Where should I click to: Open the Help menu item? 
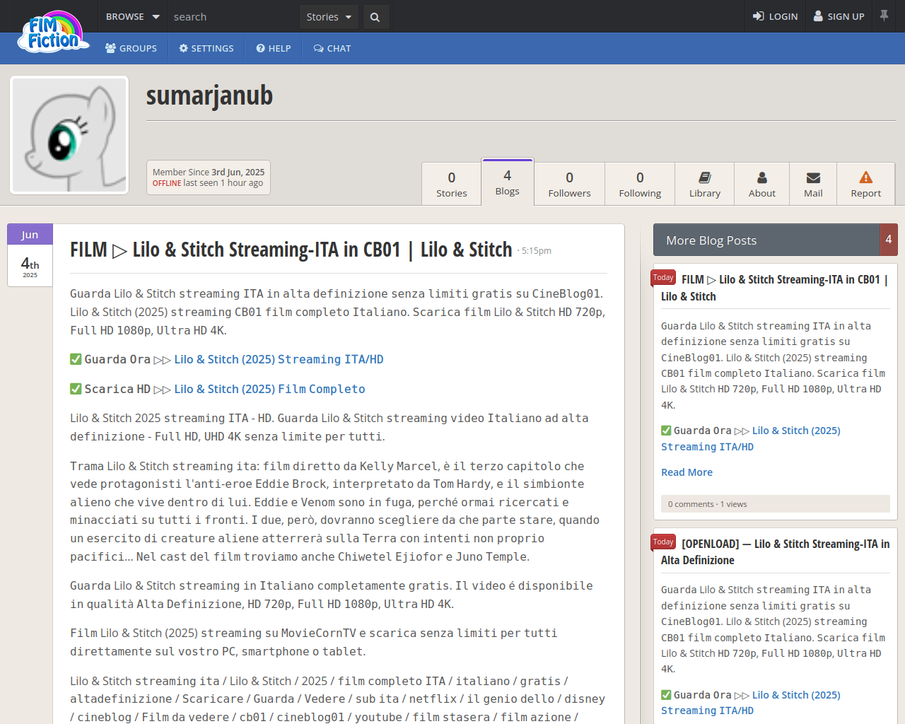pos(274,48)
